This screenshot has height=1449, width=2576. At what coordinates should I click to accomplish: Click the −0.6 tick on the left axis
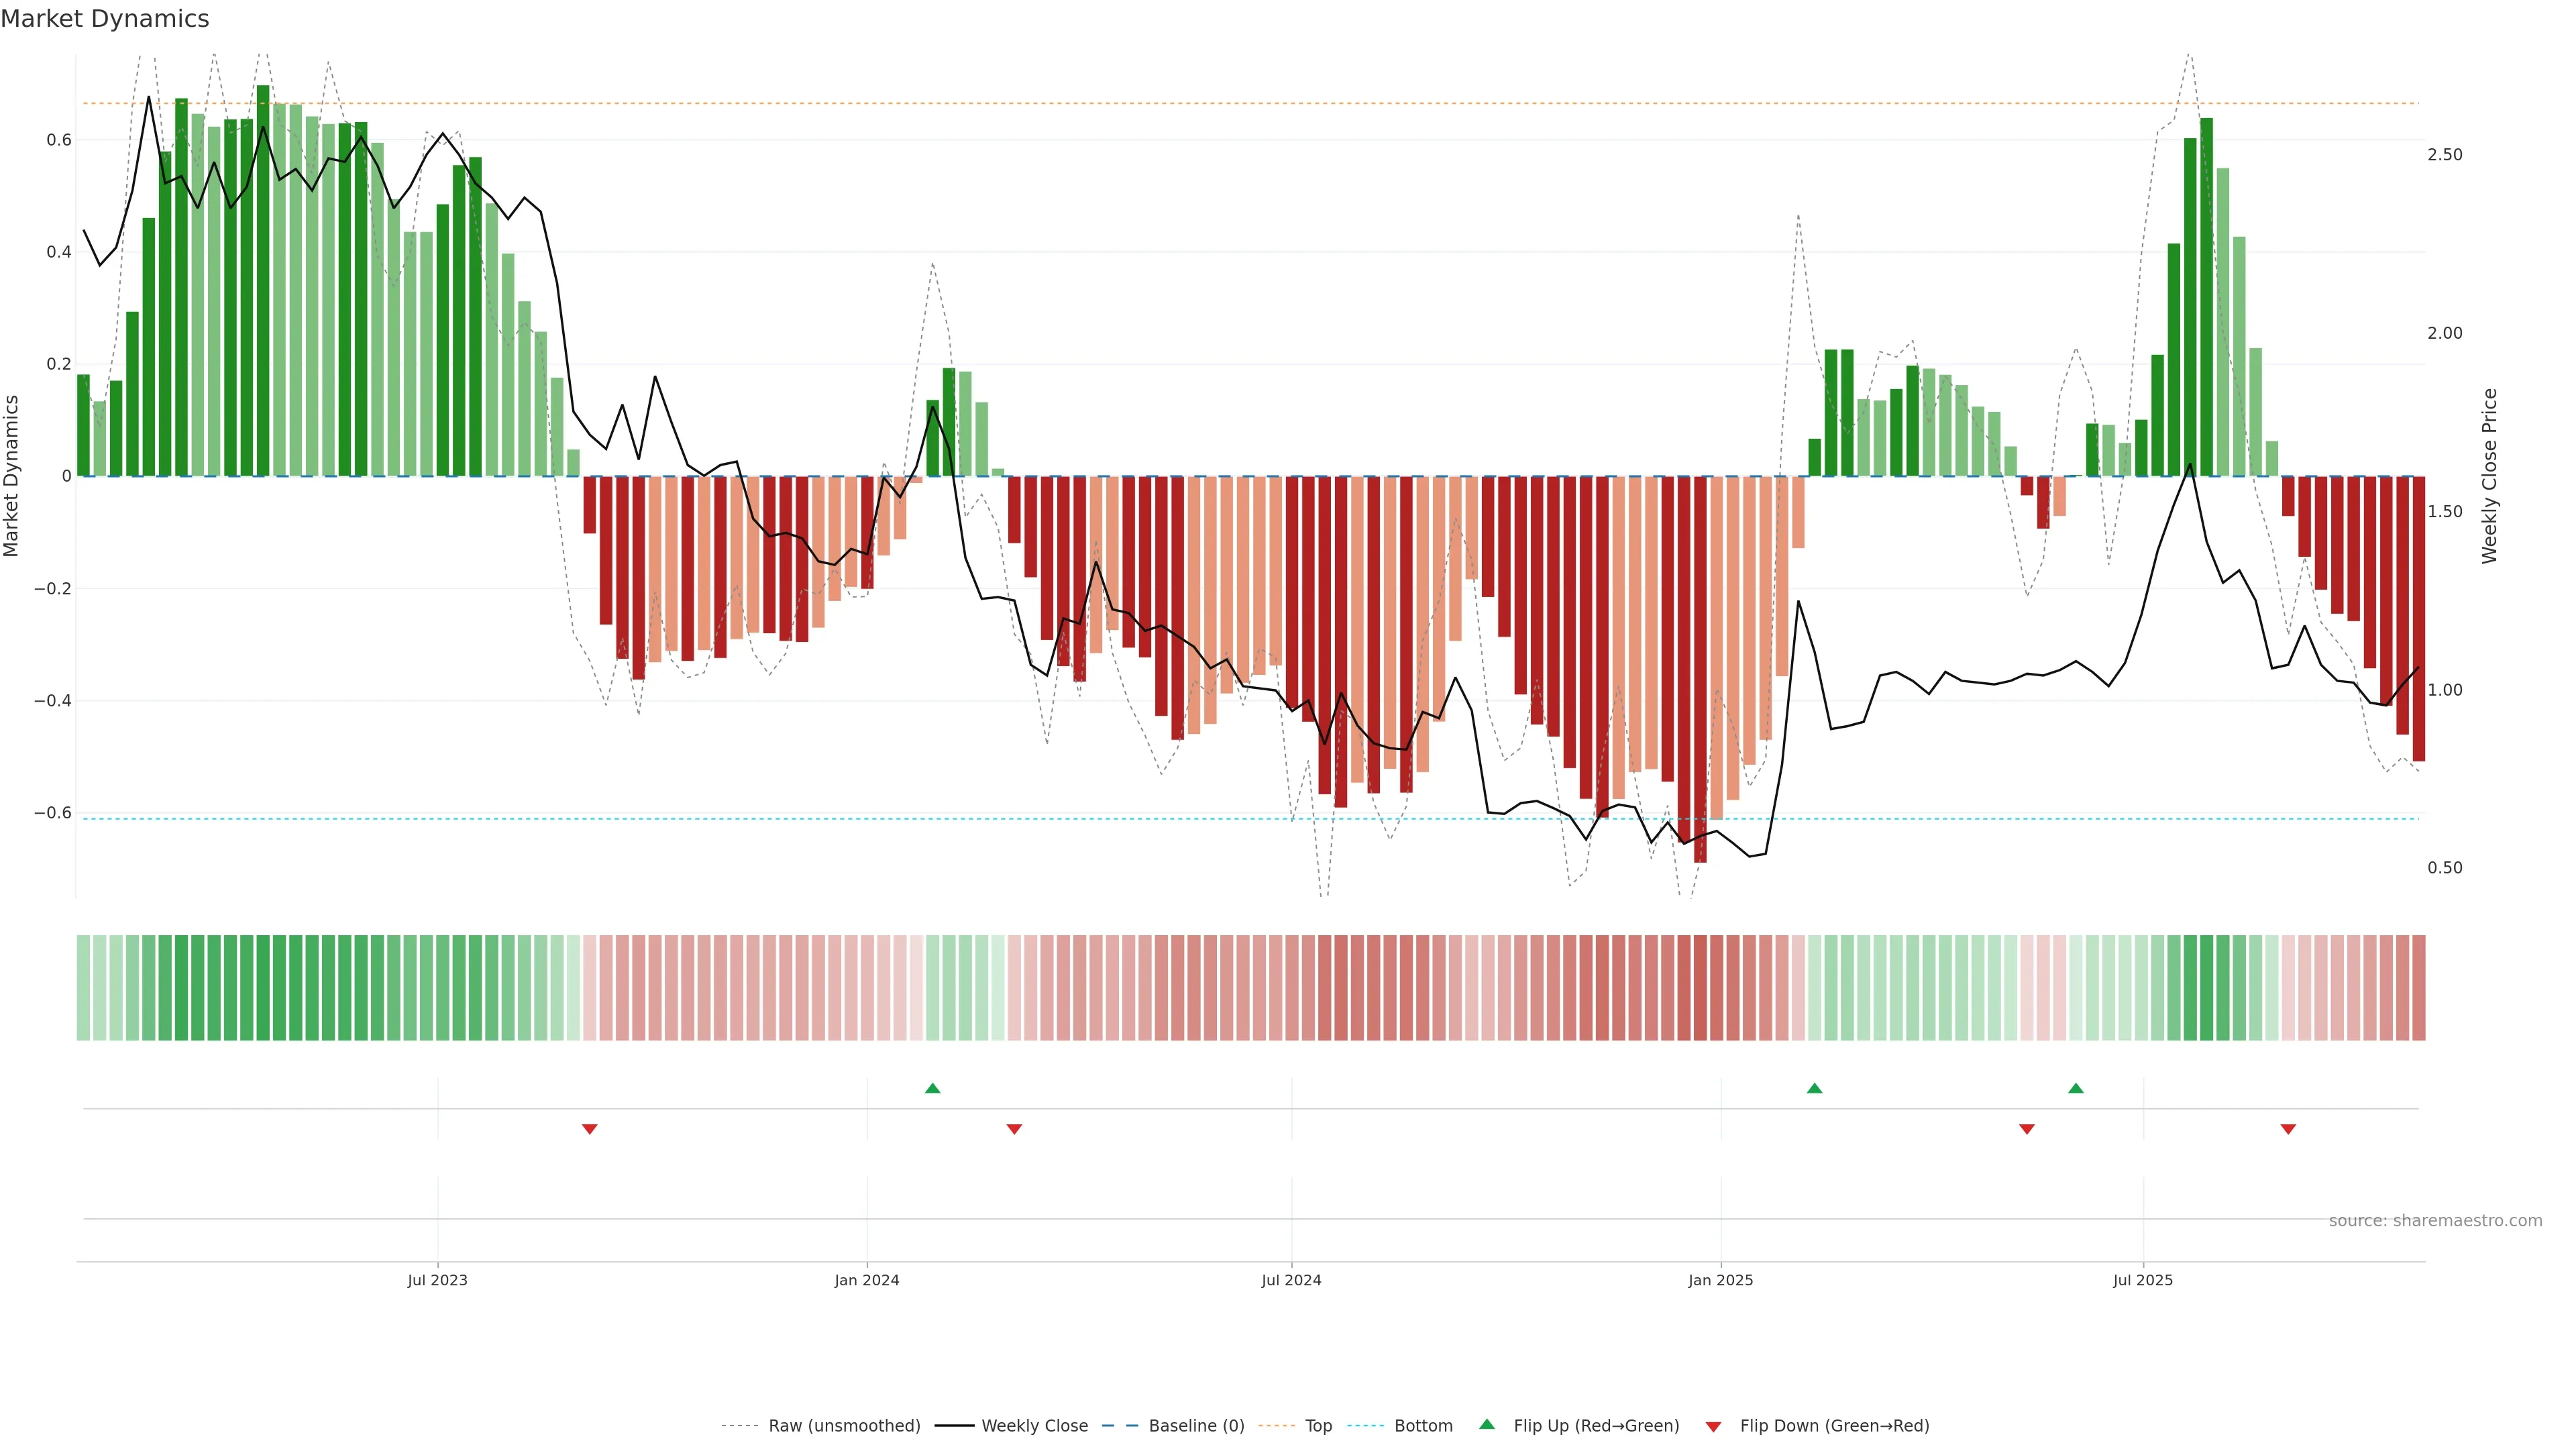(x=52, y=813)
